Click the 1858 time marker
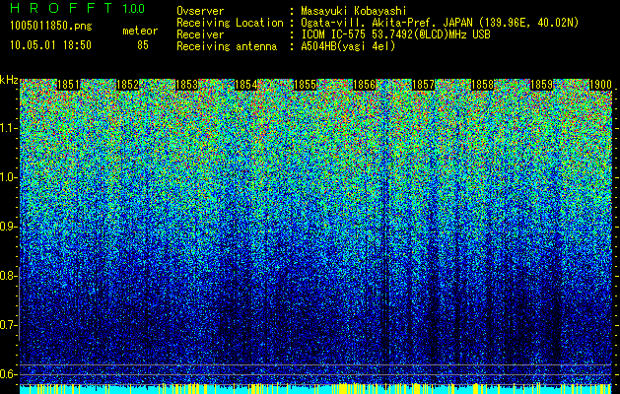 (482, 85)
